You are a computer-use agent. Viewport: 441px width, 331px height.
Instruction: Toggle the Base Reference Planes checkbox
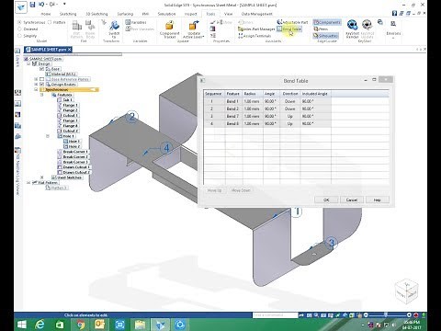pyautogui.click(x=42, y=79)
